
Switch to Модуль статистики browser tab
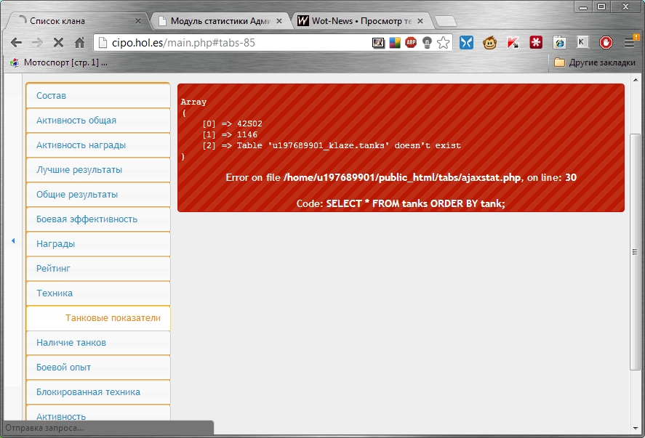point(218,21)
